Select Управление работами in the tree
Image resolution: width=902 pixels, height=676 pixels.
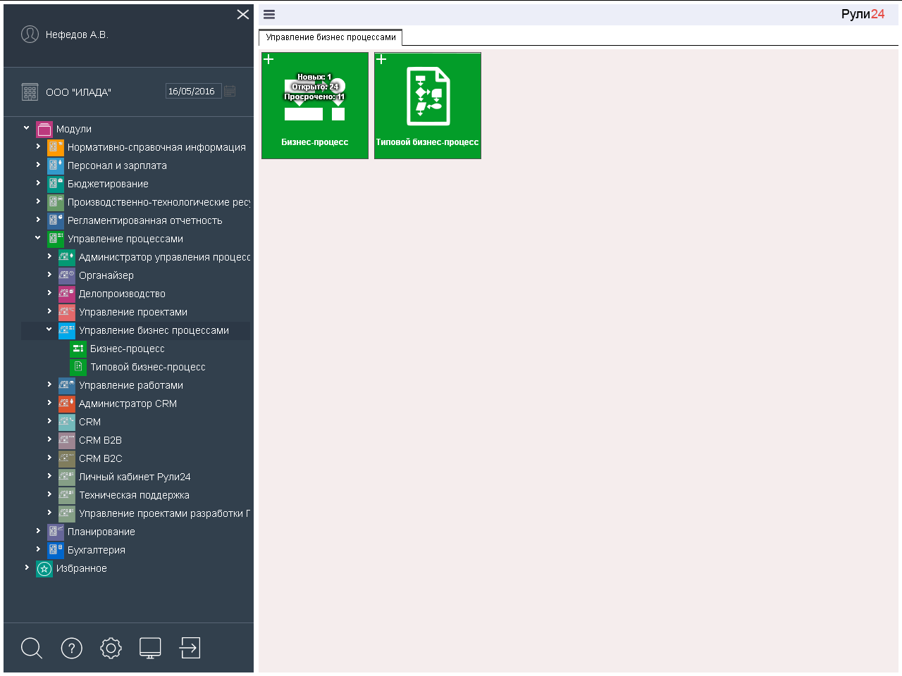tap(131, 385)
